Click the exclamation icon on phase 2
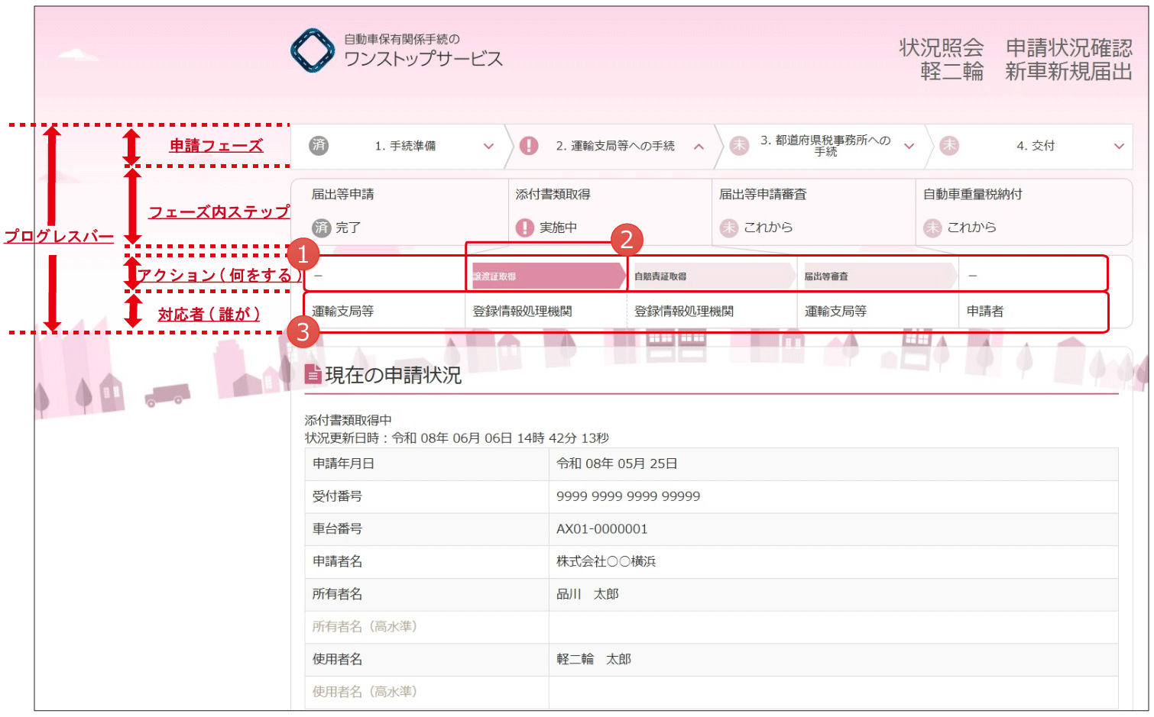 (528, 146)
